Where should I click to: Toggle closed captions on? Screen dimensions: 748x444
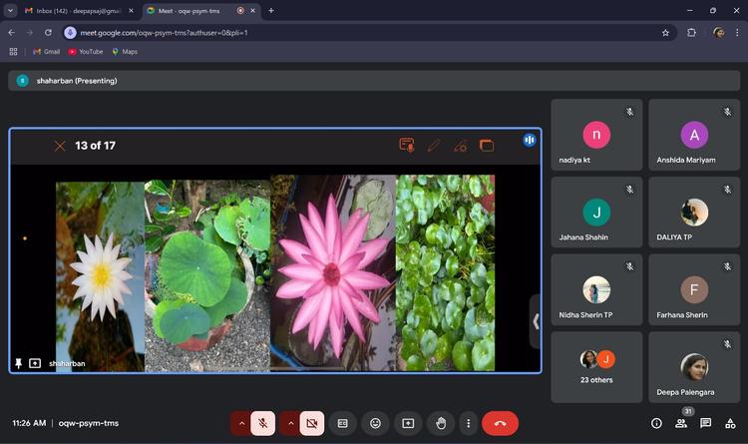click(342, 423)
